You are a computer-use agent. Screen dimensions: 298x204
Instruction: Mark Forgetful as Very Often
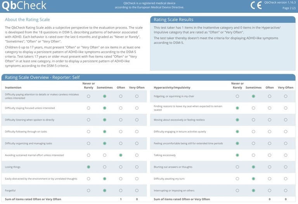click(137, 190)
